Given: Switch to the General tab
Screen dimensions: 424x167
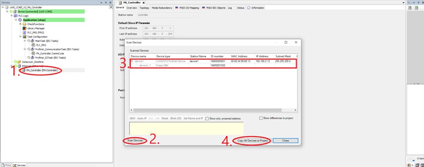Looking at the screenshot, I should pyautogui.click(x=120, y=8).
